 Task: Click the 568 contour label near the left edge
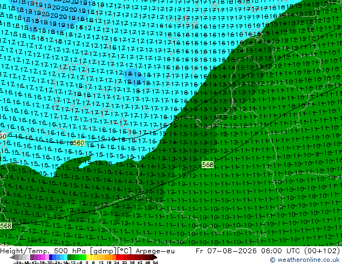point(5,226)
